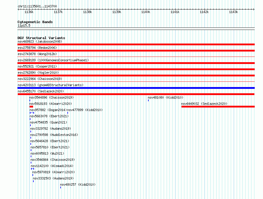This screenshot has width=263, height=199.
Task: Click the nsv469923 (Jakobsson2008) variant label
Action: [x=40, y=41]
